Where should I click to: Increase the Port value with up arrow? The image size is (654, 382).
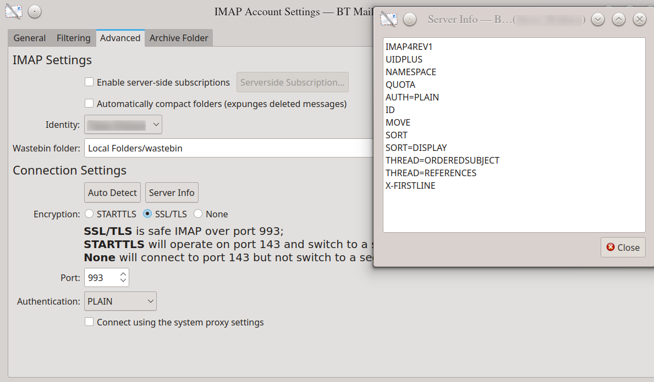[x=123, y=274]
